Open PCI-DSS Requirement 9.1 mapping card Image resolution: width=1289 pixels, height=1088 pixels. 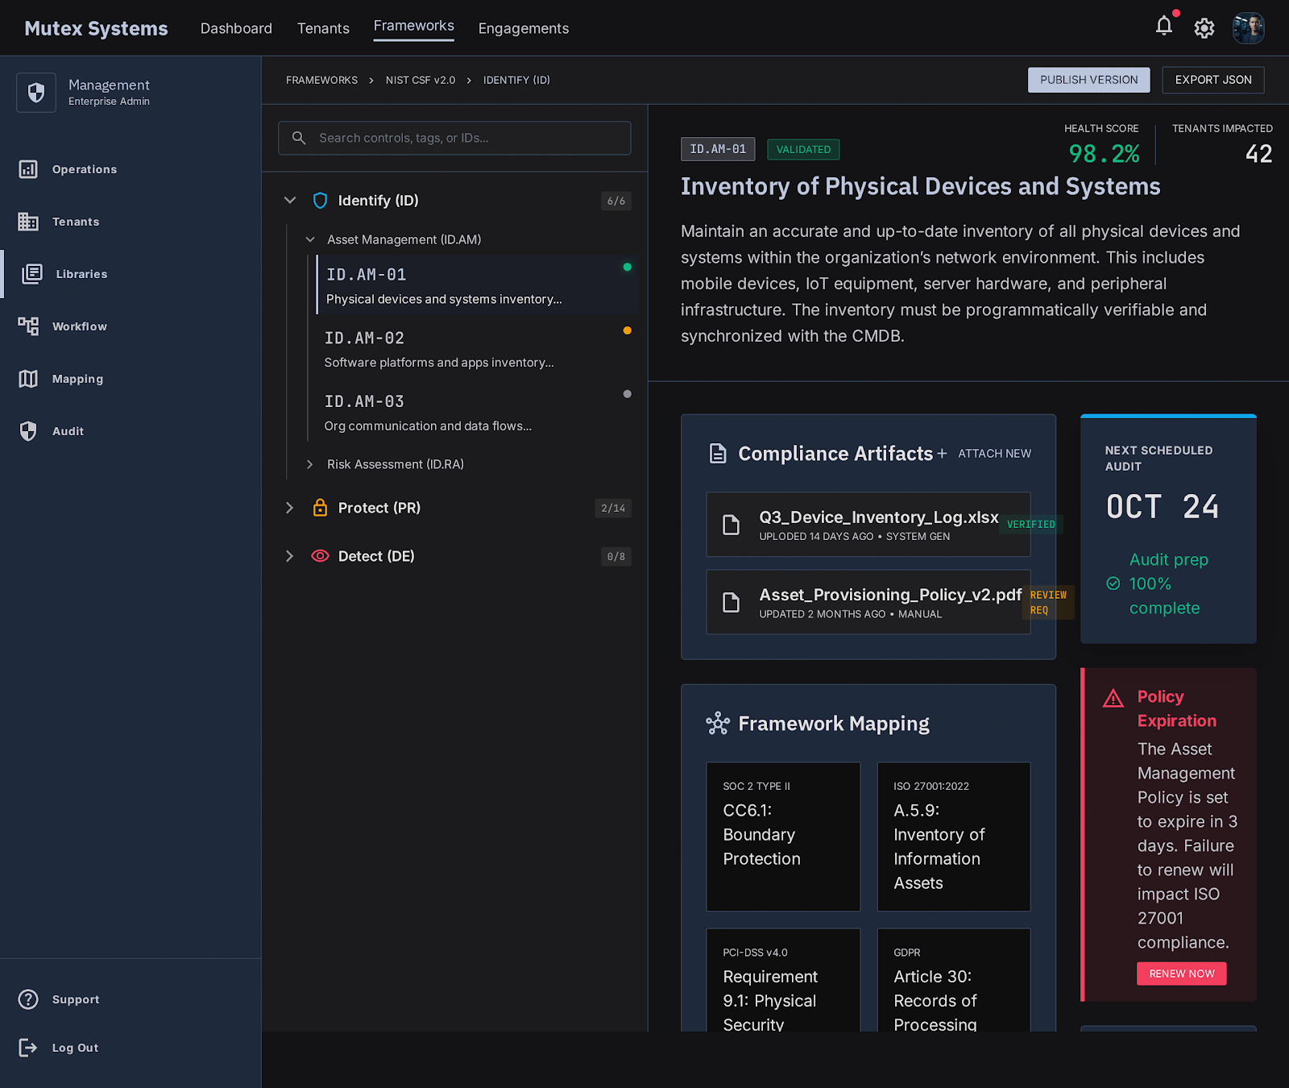[783, 980]
